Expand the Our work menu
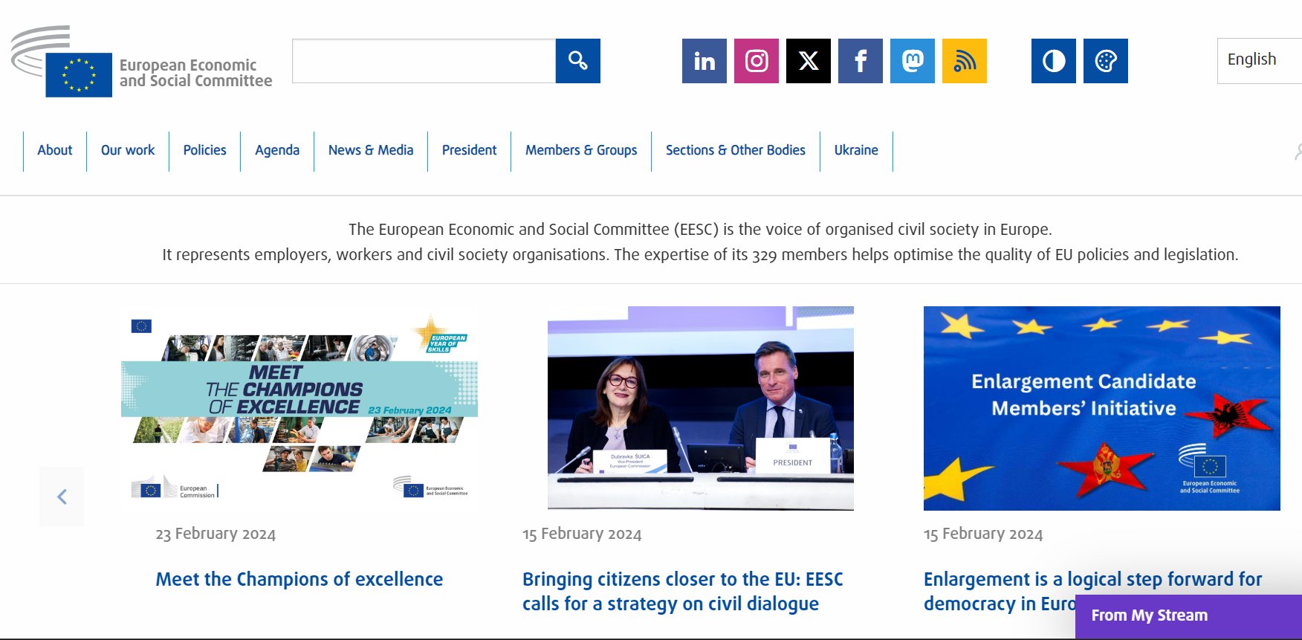The width and height of the screenshot is (1302, 640). [128, 150]
